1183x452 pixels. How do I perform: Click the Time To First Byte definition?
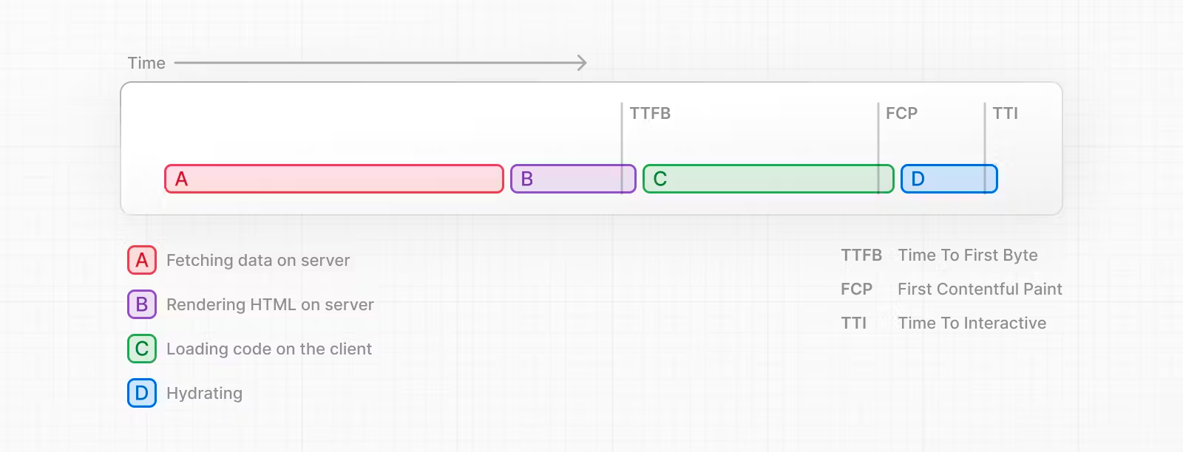coord(968,255)
